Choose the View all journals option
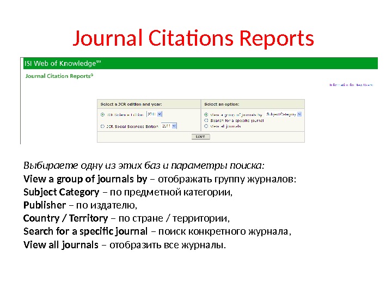Screen dimensions: 392x294 coord(206,126)
